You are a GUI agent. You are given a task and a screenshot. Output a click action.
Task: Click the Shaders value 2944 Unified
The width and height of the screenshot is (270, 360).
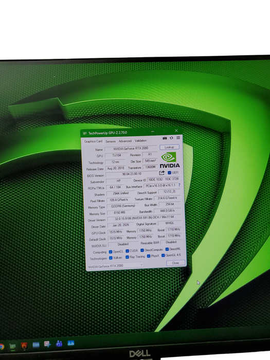tap(121, 193)
